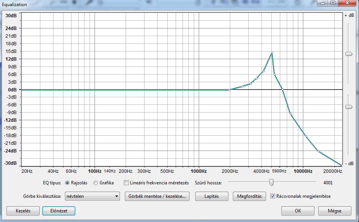Viewport: 359px width, 222px height.
Task: Maximize the Equalization window
Action: click(x=332, y=3)
